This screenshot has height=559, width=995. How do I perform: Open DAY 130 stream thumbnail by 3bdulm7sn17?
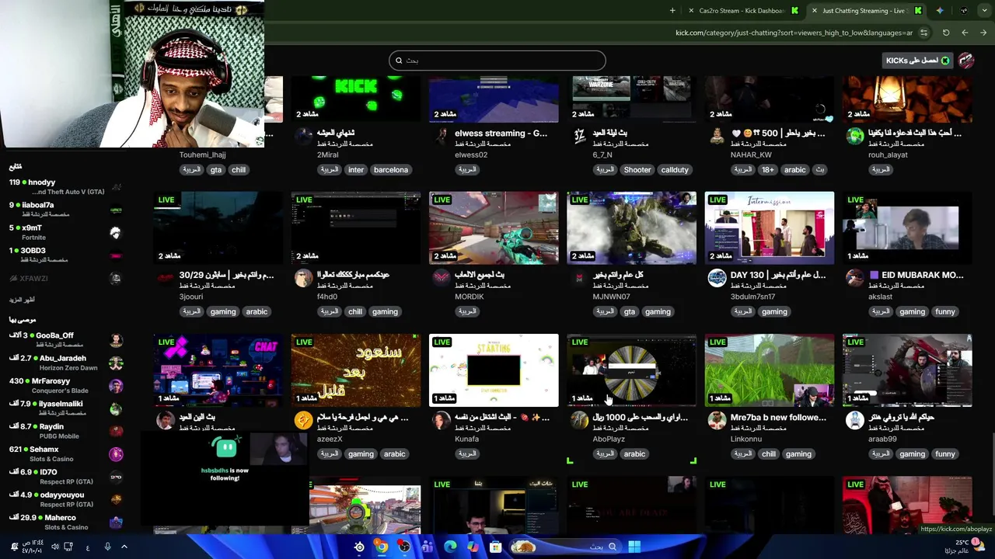770,227
